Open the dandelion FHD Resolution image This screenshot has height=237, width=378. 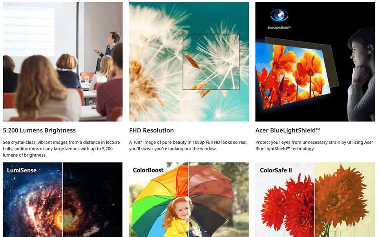(189, 62)
